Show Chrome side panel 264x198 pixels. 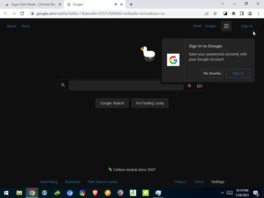click(x=242, y=13)
